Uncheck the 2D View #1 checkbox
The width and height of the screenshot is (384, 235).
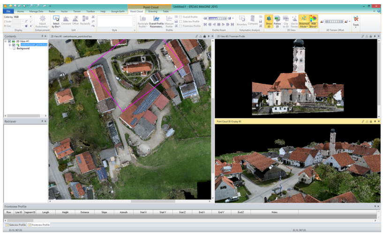click(x=9, y=41)
